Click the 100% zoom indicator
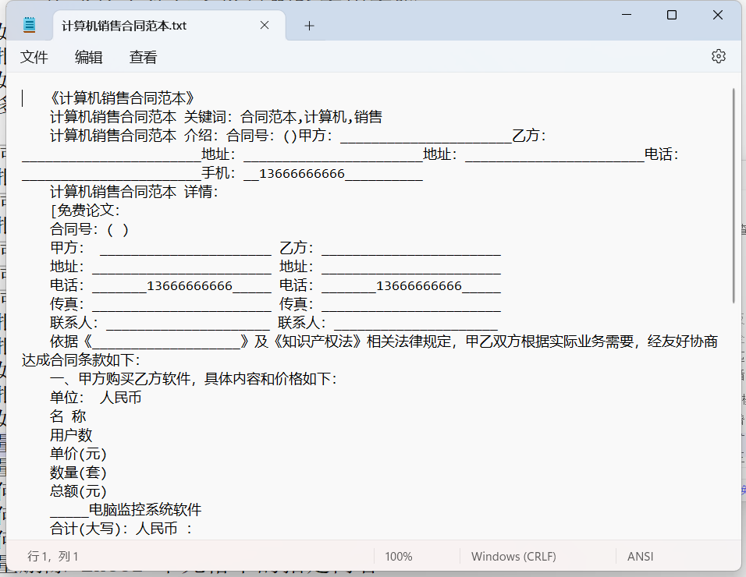 399,556
